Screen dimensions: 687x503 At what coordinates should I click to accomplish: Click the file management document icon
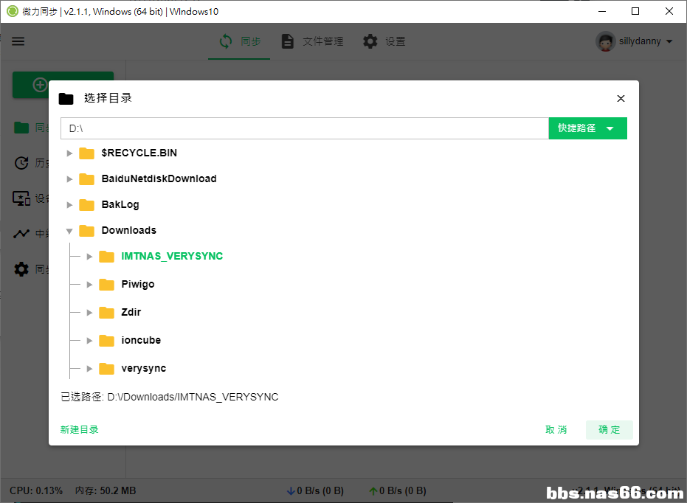click(288, 41)
